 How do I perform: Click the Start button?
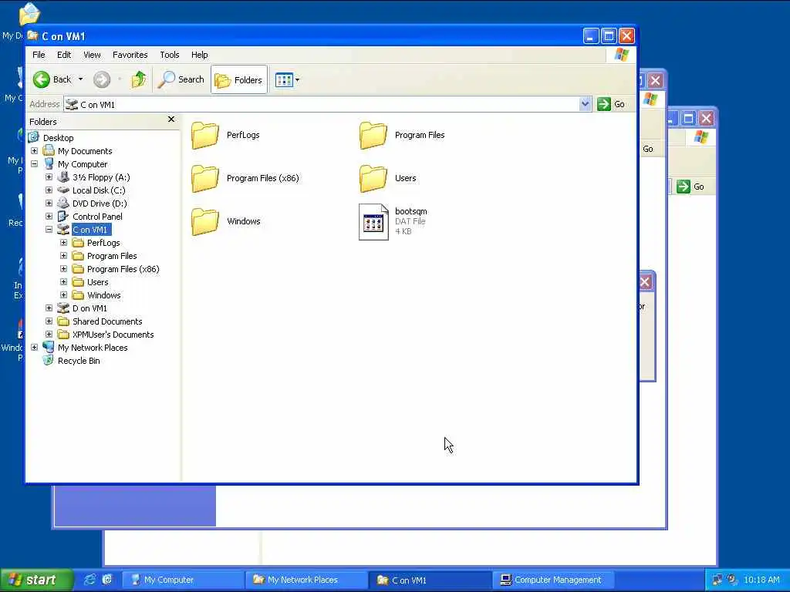click(x=36, y=580)
